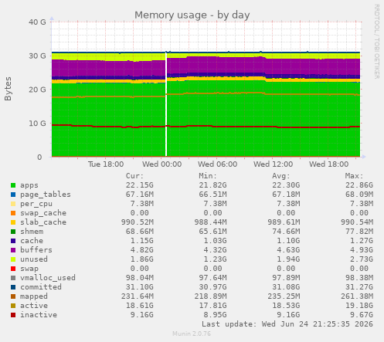
Task: Click the "mapped" legend label
Action: tap(34, 296)
